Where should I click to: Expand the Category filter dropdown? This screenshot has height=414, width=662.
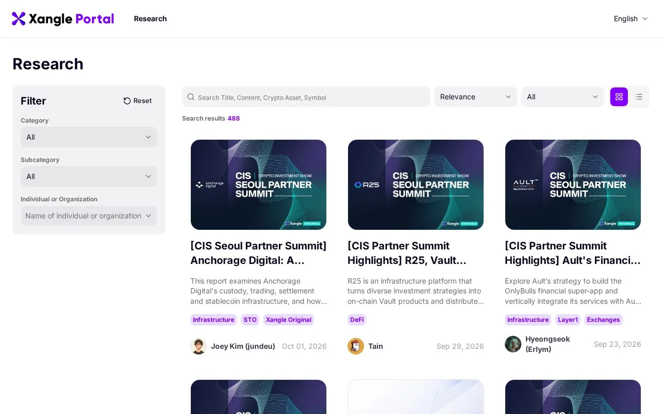tap(89, 137)
